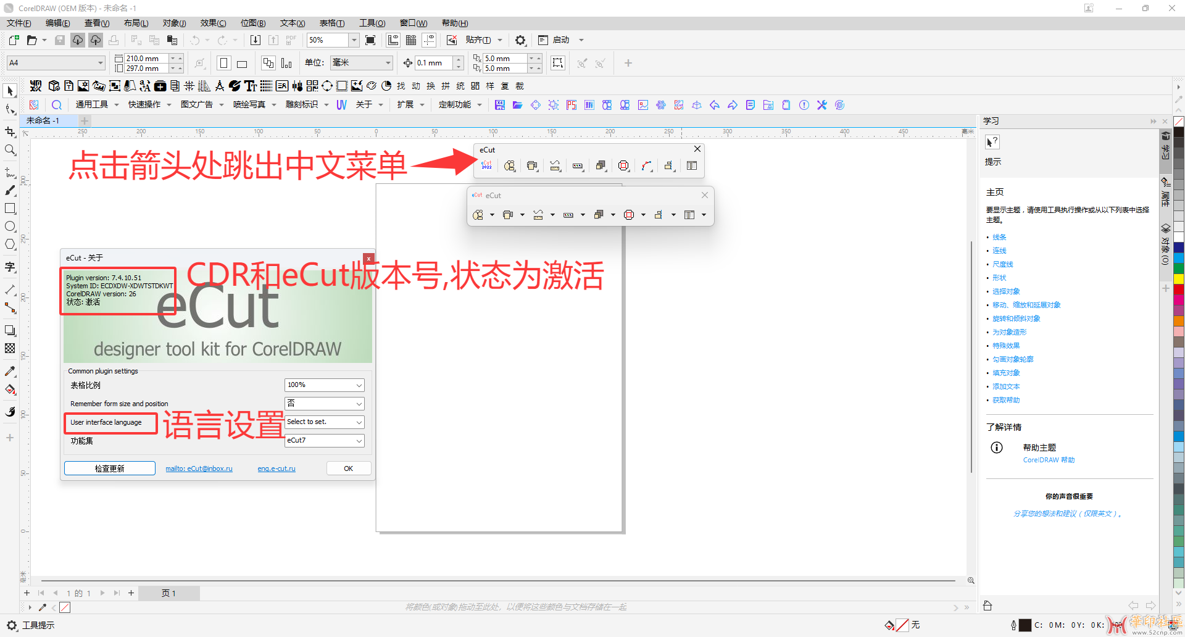Click the Full screen preview icon
Image resolution: width=1185 pixels, height=637 pixels.
[370, 40]
